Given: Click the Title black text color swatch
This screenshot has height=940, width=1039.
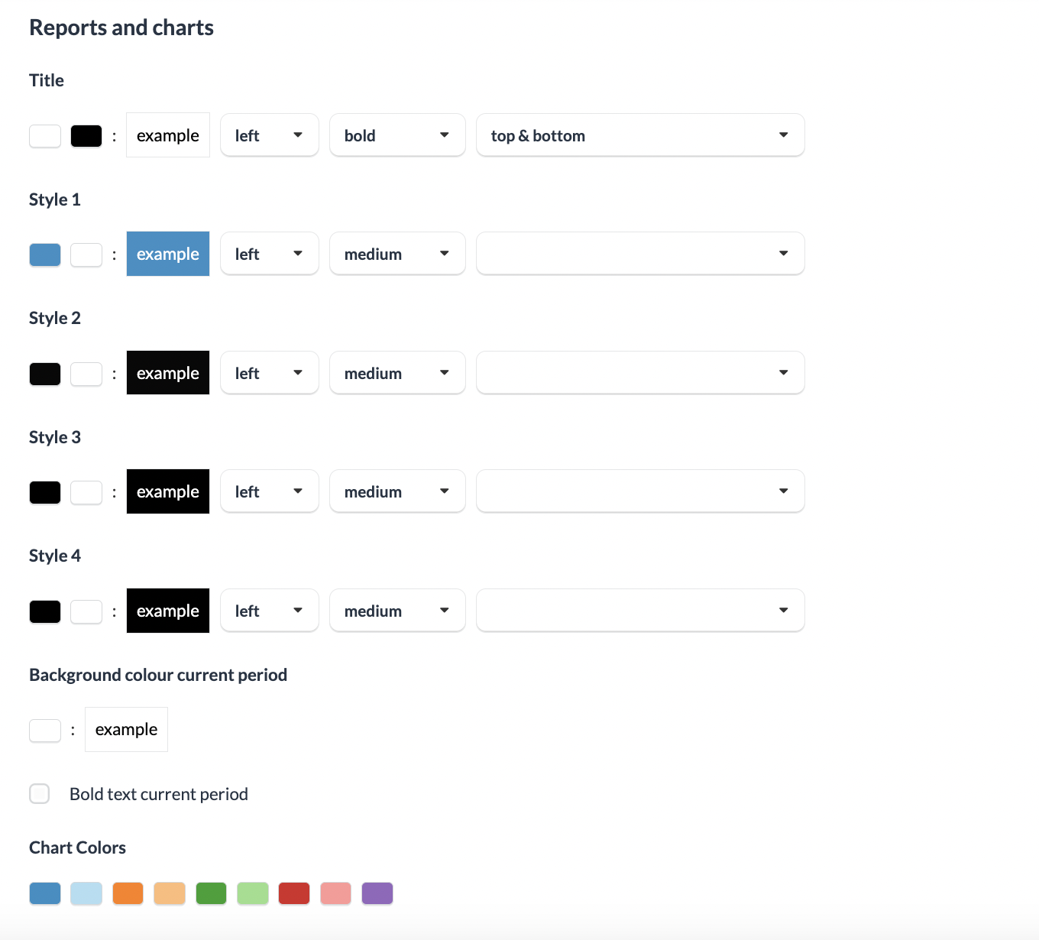Looking at the screenshot, I should (x=86, y=136).
